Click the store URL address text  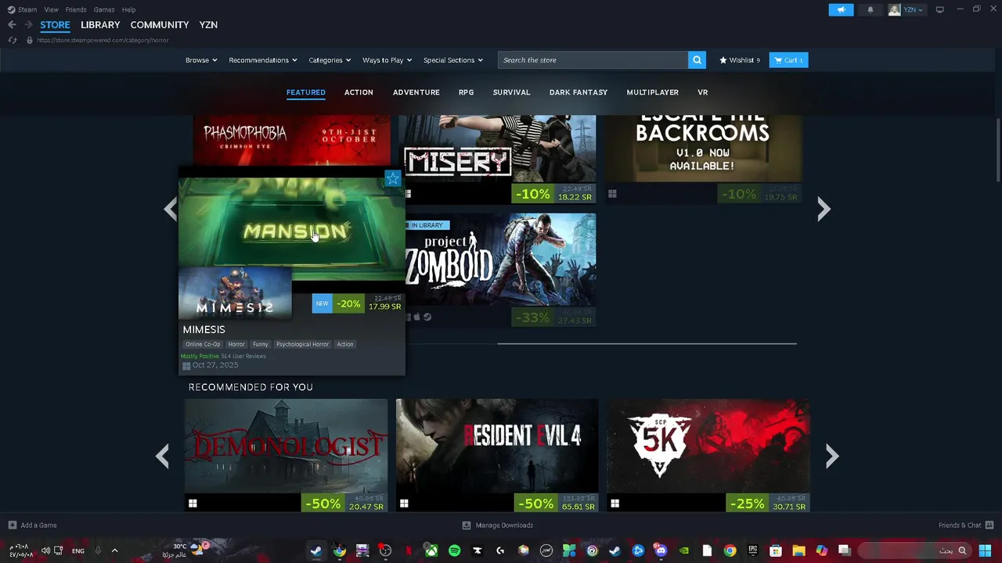tap(103, 40)
